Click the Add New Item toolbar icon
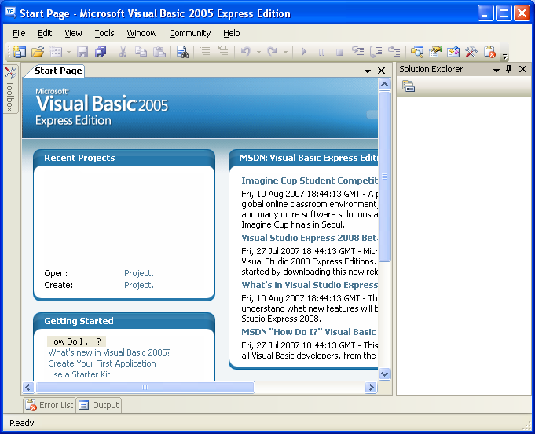This screenshot has height=434, width=535. [56, 52]
